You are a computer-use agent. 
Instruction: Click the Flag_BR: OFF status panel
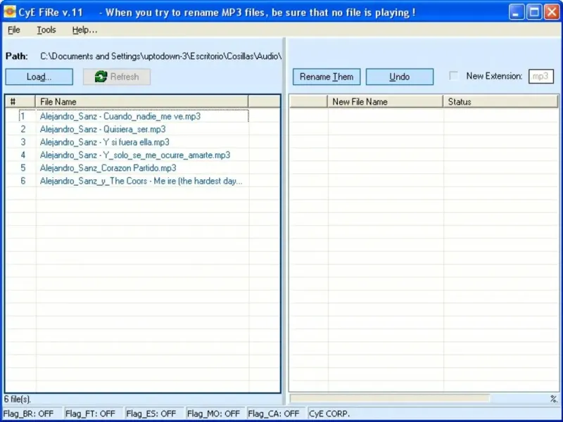point(32,414)
